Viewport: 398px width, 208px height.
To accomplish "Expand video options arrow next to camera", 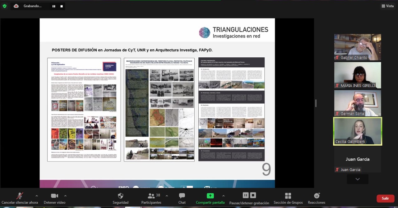I will (x=65, y=196).
